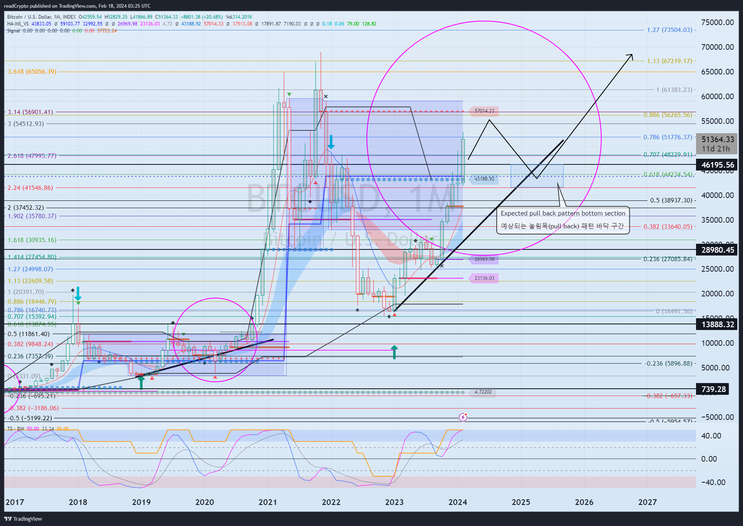Click the 739.28 price axis label
Image resolution: width=743 pixels, height=526 pixels.
(713, 389)
